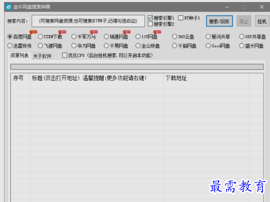This screenshot has height=202, width=270.
Task: Click the app icon in the title bar
Action: [x=8, y=7]
